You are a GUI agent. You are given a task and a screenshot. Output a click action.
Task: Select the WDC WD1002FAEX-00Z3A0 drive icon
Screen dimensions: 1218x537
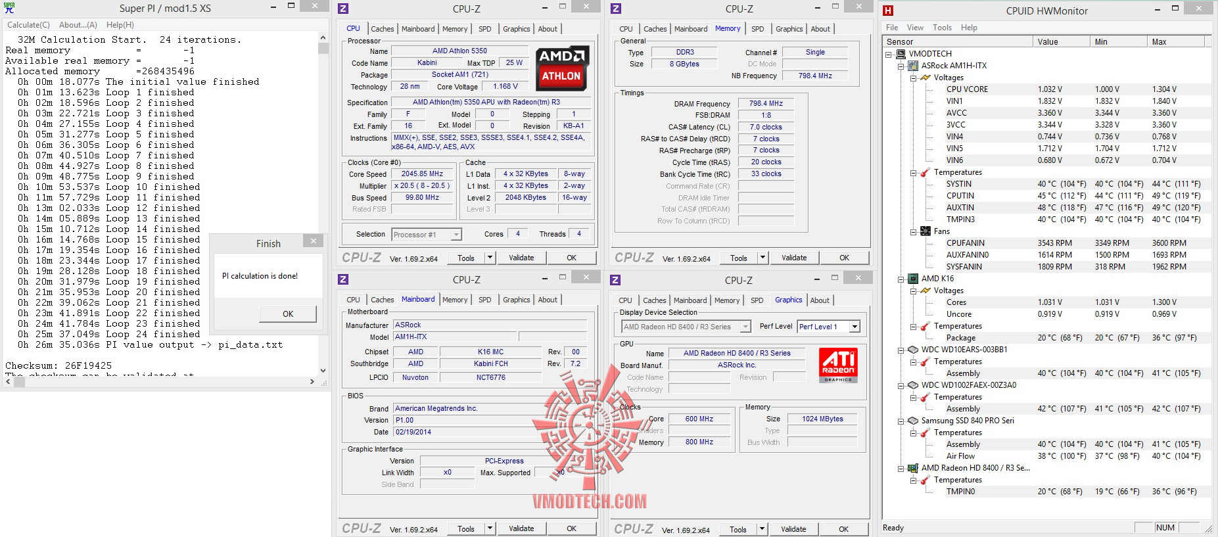913,385
